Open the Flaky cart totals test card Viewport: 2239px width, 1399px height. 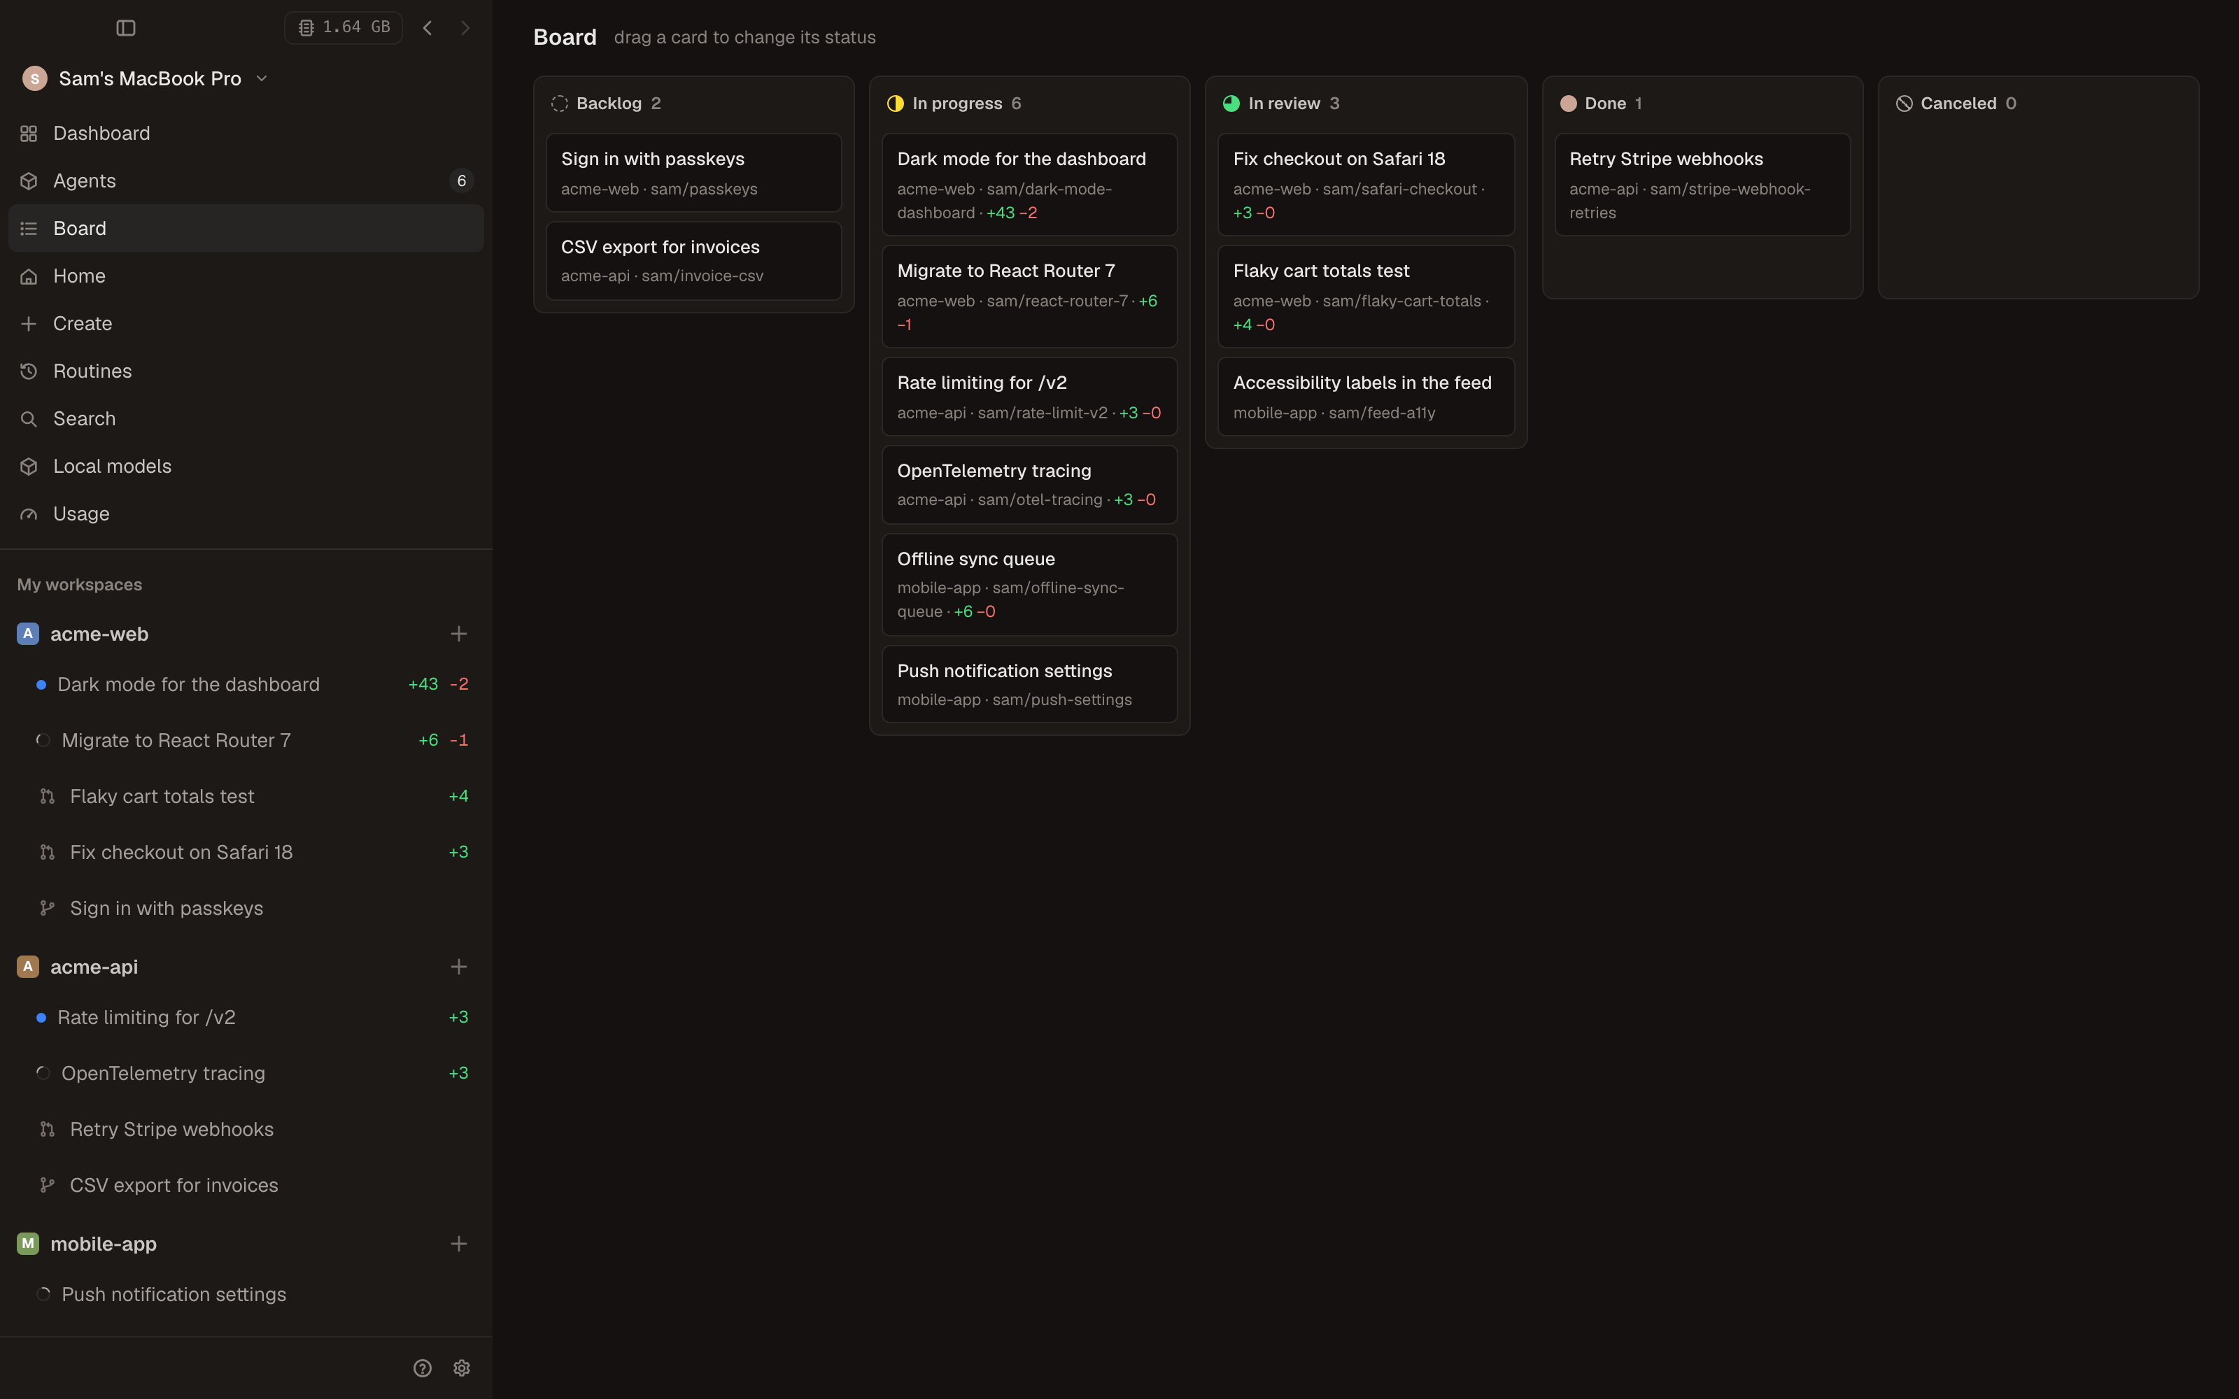1366,297
